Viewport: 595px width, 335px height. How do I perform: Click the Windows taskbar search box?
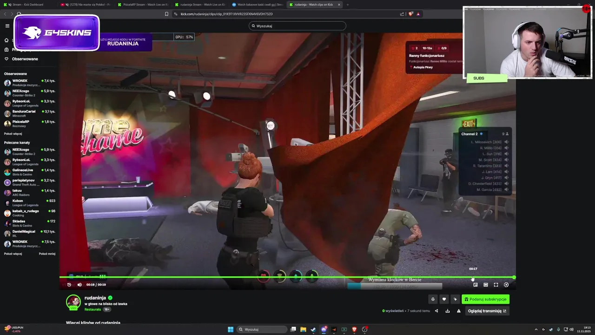261,329
